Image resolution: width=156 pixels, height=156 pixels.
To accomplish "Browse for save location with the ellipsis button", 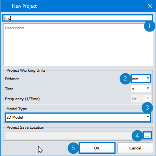I will tap(147, 136).
